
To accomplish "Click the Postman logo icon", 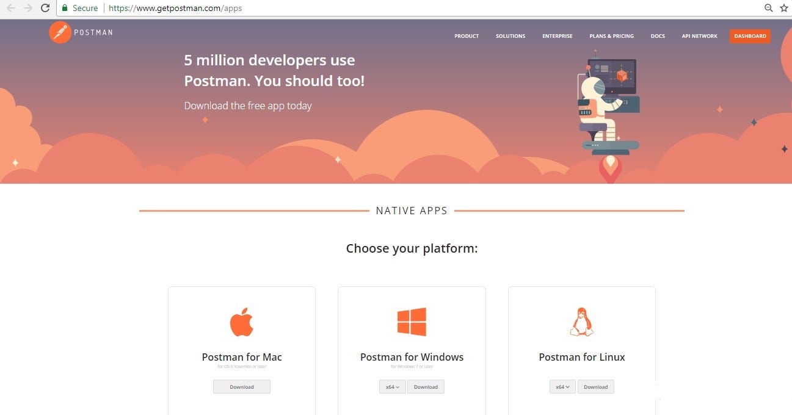I will coord(60,32).
